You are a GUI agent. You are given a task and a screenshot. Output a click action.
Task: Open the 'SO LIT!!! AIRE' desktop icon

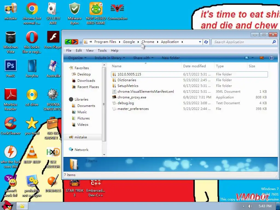[53, 13]
